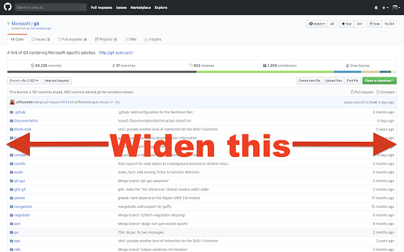Image resolution: width=404 pixels, height=252 pixels.
Task: Focus the Search or jump to field
Action: pos(50,8)
